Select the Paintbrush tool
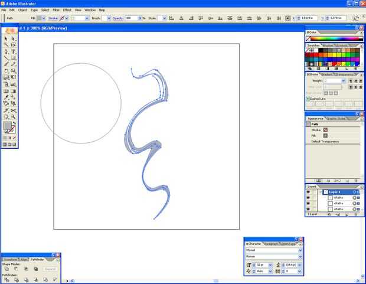The image size is (366, 284). click(x=6, y=64)
